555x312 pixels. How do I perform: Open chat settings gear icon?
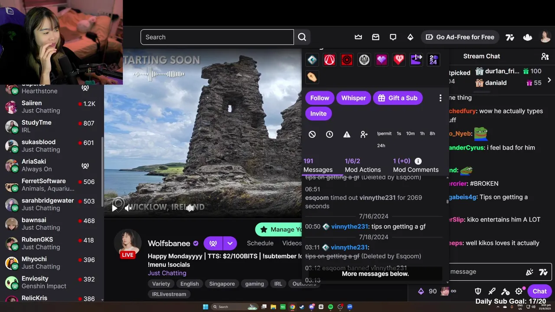coord(519,291)
